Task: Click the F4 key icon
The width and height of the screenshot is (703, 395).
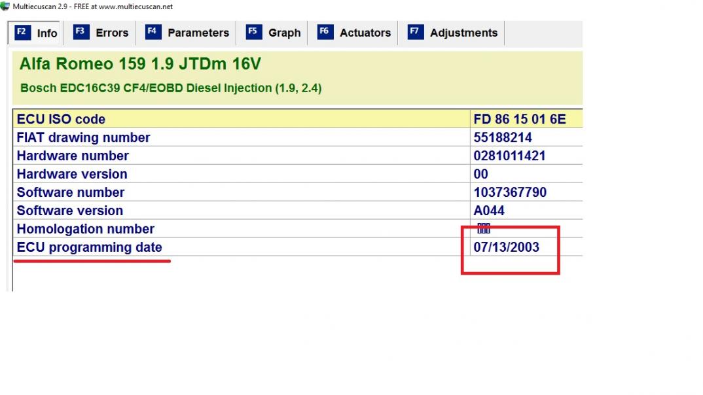Action: [x=153, y=32]
